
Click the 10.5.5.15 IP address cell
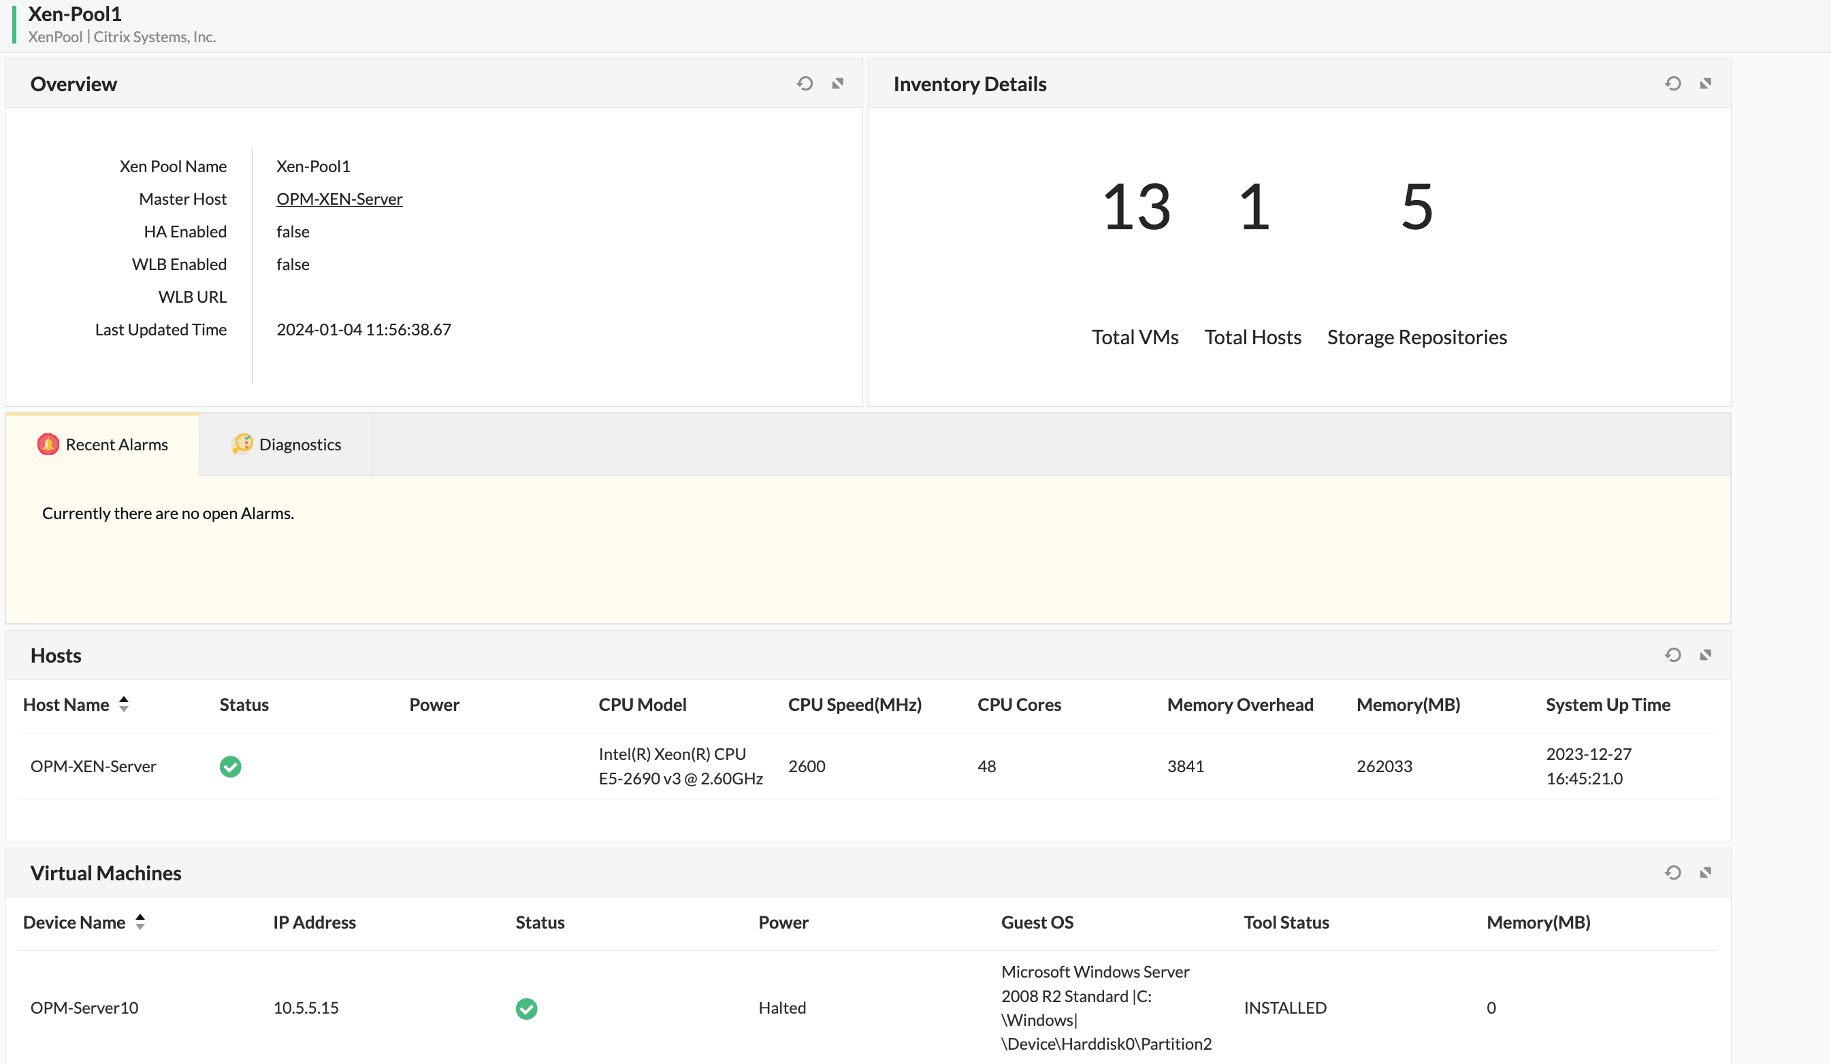(x=306, y=1008)
